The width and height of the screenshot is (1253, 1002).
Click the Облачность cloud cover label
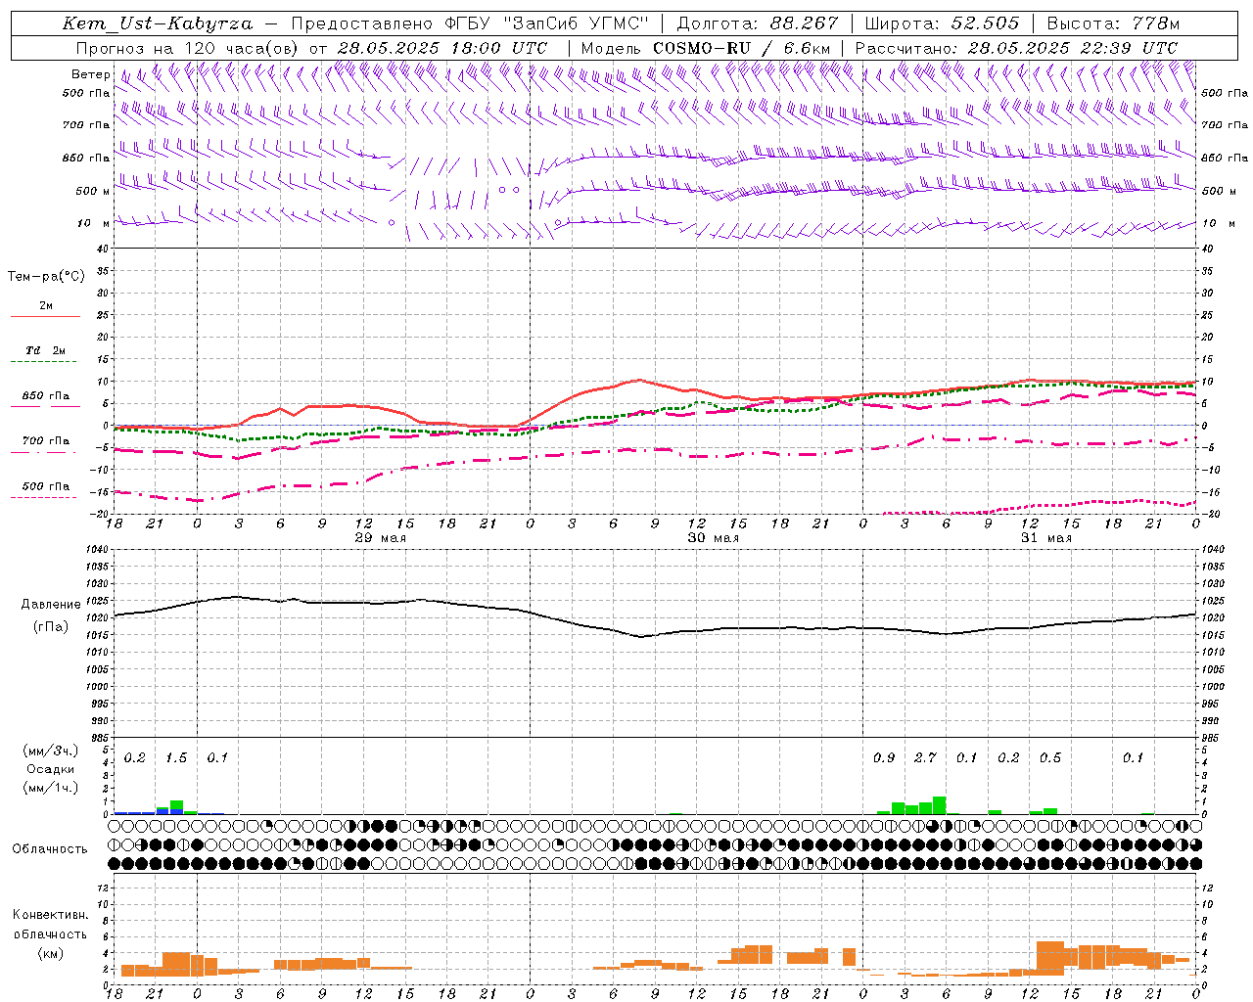tap(50, 849)
